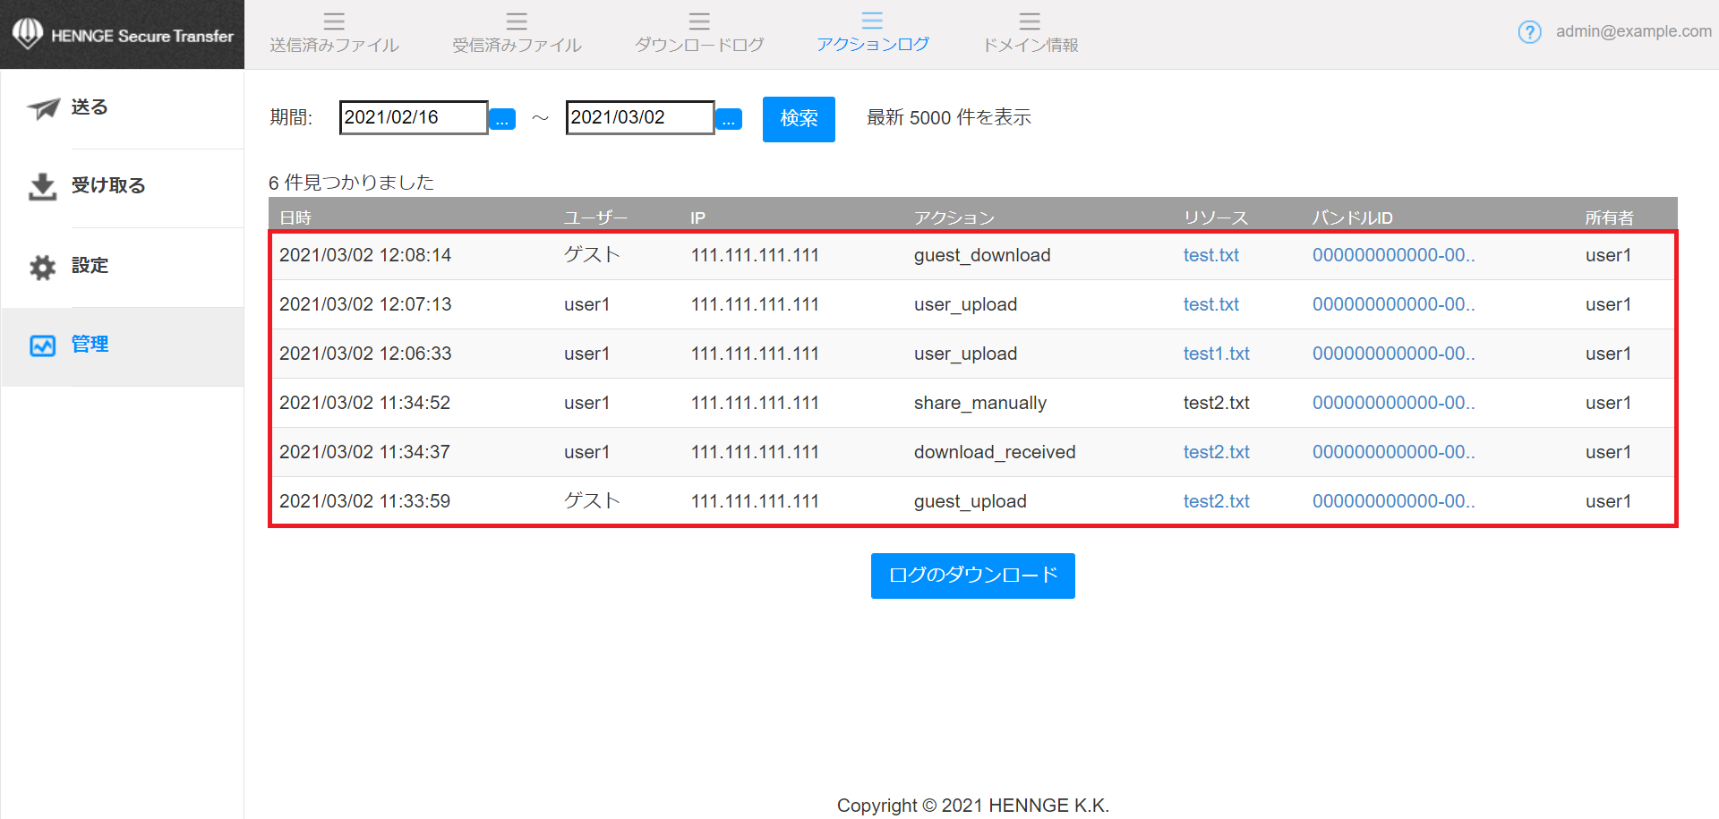Open test.txt link in 12:07:13 row
The width and height of the screenshot is (1719, 819).
[1210, 304]
